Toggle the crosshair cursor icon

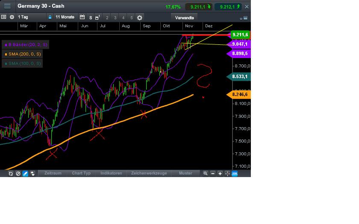pyautogui.click(x=227, y=174)
